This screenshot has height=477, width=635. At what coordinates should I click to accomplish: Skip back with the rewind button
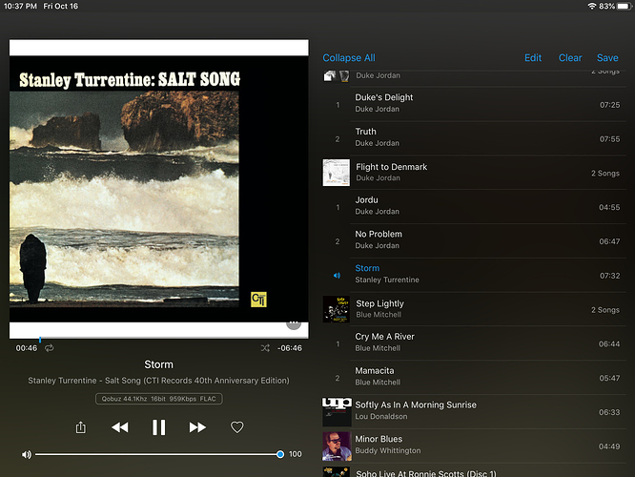click(120, 427)
